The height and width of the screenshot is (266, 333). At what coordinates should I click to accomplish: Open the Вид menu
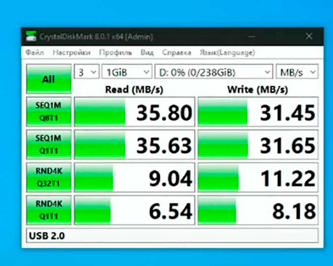(x=147, y=52)
